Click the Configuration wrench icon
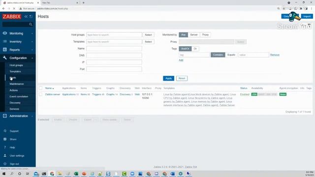This screenshot has width=315, height=177. pos(5,58)
